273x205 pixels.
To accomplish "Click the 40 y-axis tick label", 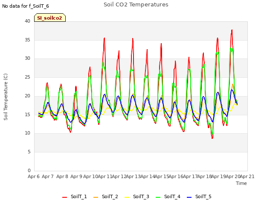I will click(x=27, y=21).
